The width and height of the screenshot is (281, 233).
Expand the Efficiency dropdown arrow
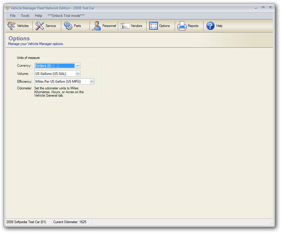[92, 82]
